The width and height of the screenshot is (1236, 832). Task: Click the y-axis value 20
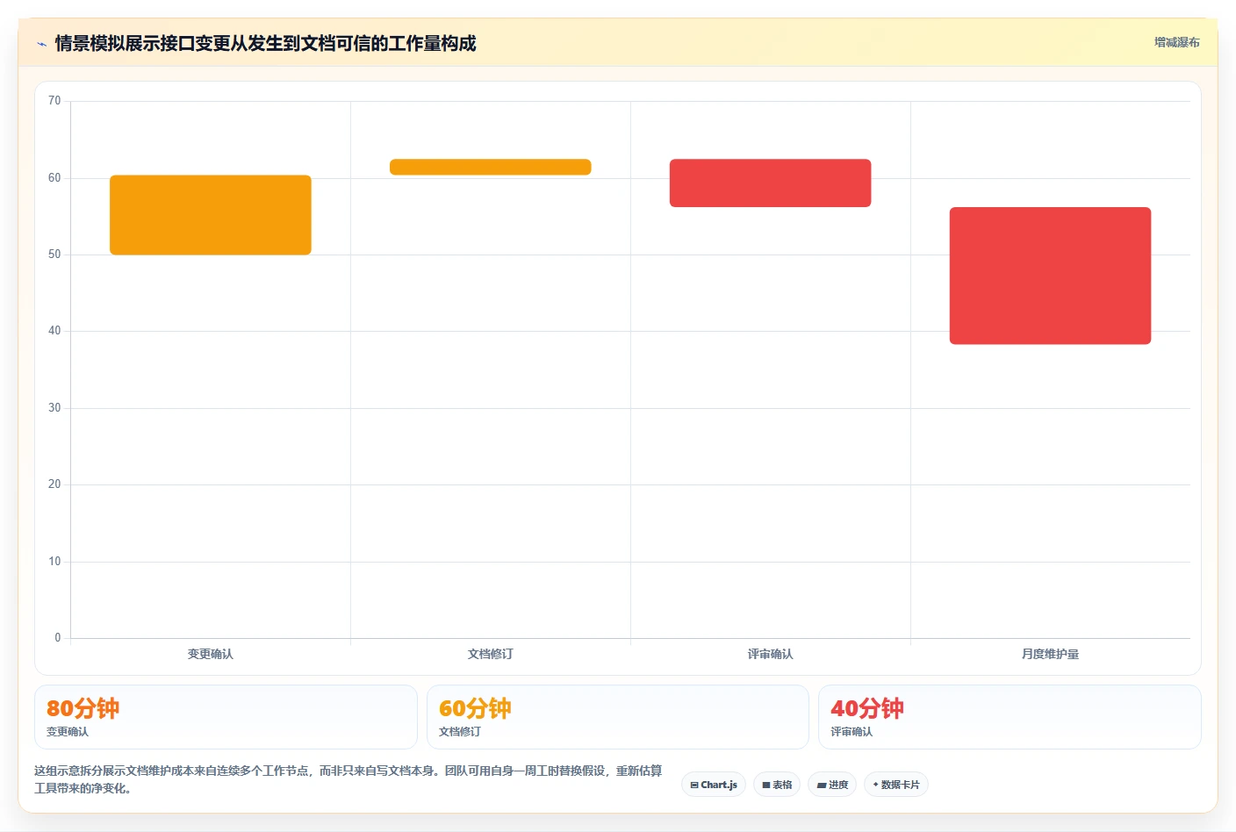[54, 484]
